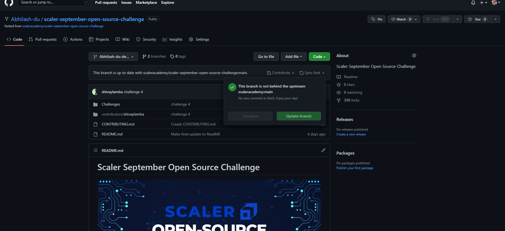Open the Releases heading link
This screenshot has height=231, width=505.
click(x=345, y=120)
